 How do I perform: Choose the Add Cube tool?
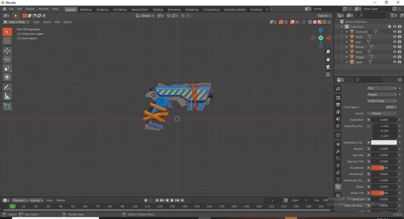(x=7, y=106)
